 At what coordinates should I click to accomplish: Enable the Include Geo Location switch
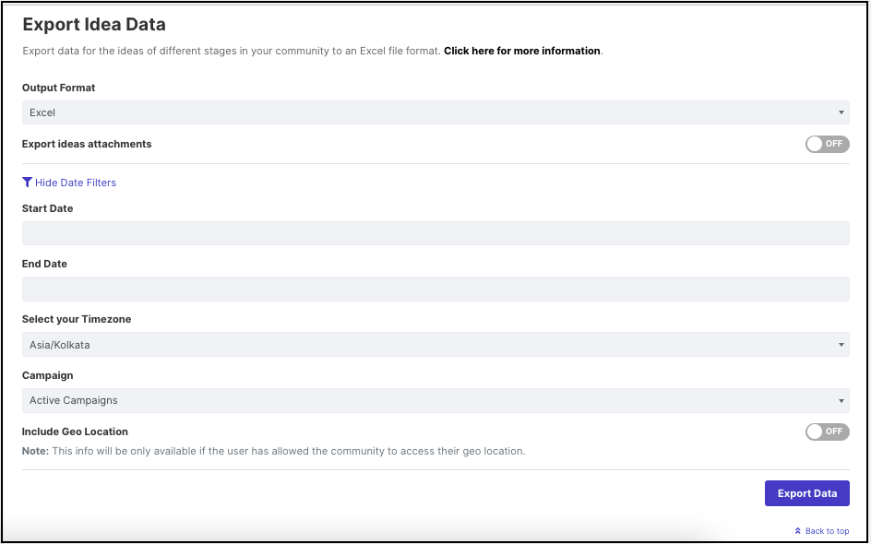tap(827, 432)
